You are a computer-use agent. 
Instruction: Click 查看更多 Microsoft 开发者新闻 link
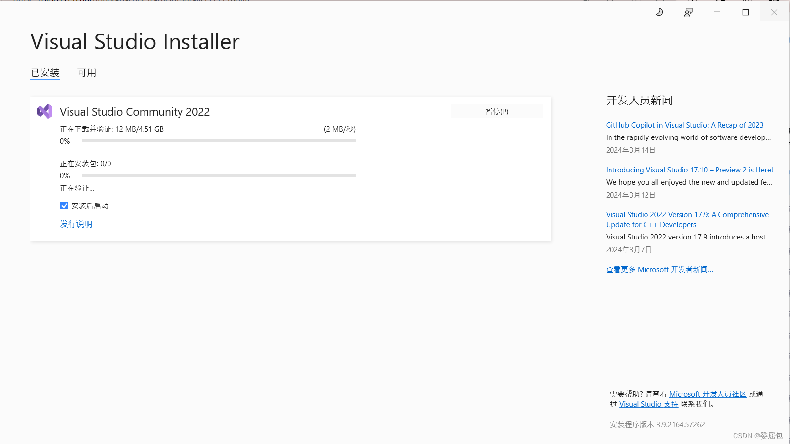659,269
